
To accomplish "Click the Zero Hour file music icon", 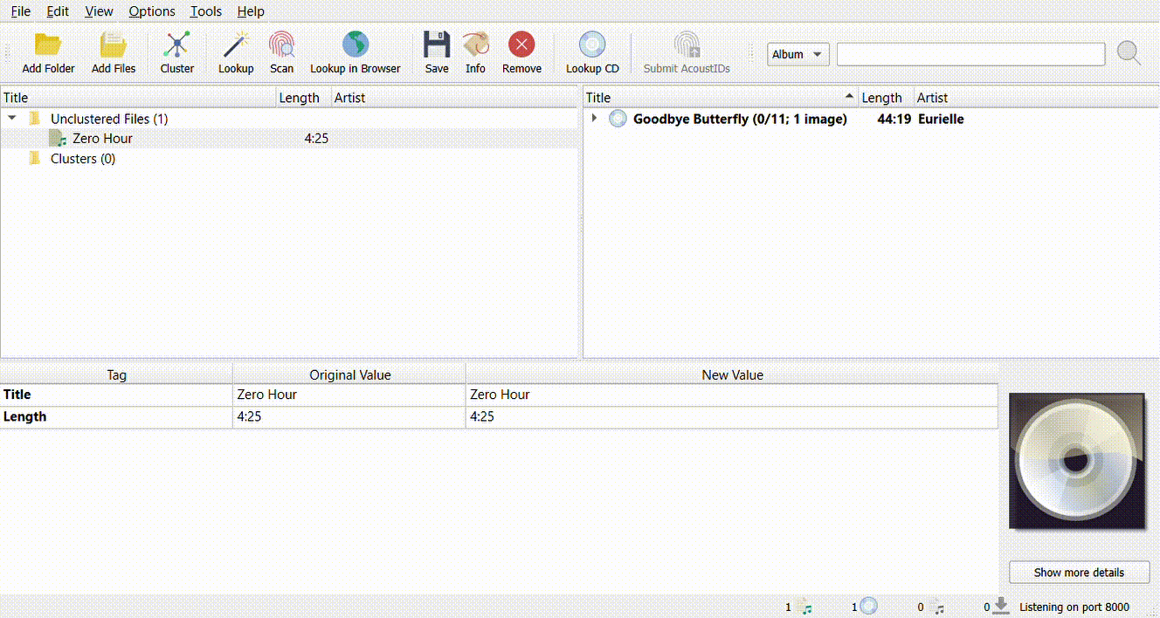I will [58, 138].
